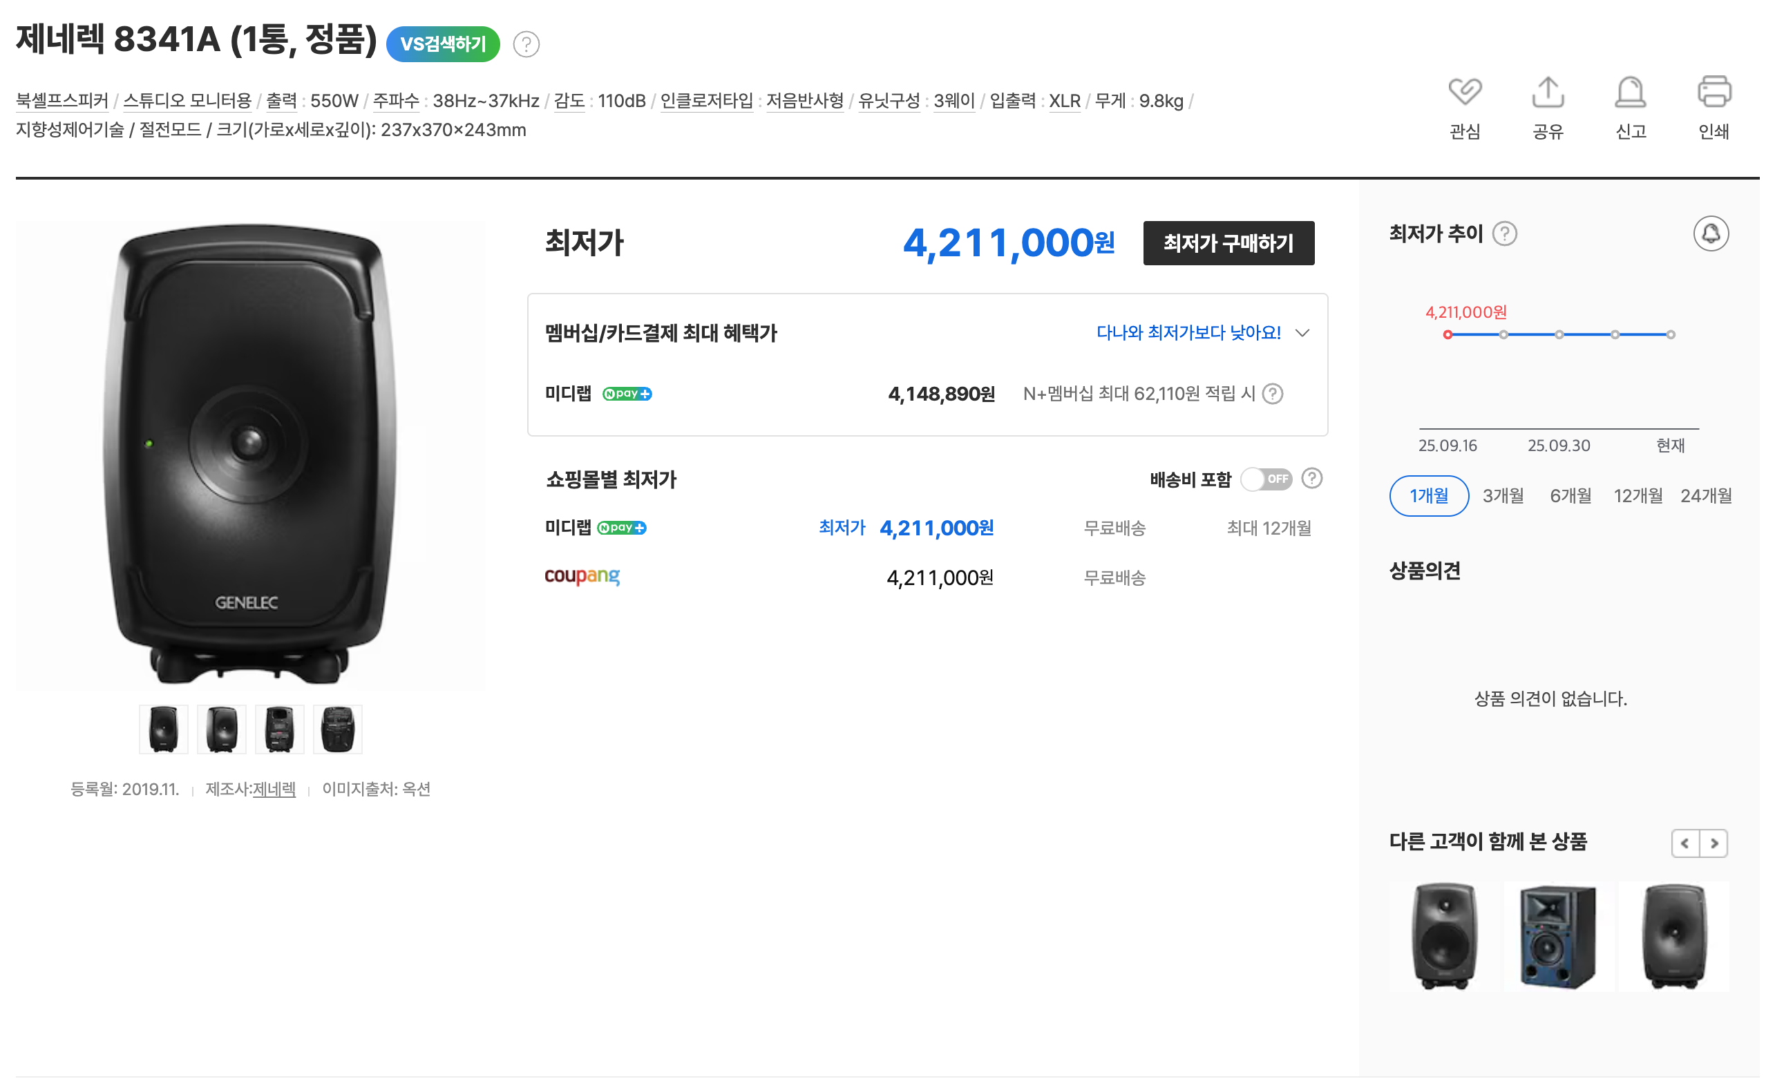Open the price alert bell icon
The height and width of the screenshot is (1079, 1784).
tap(1710, 233)
